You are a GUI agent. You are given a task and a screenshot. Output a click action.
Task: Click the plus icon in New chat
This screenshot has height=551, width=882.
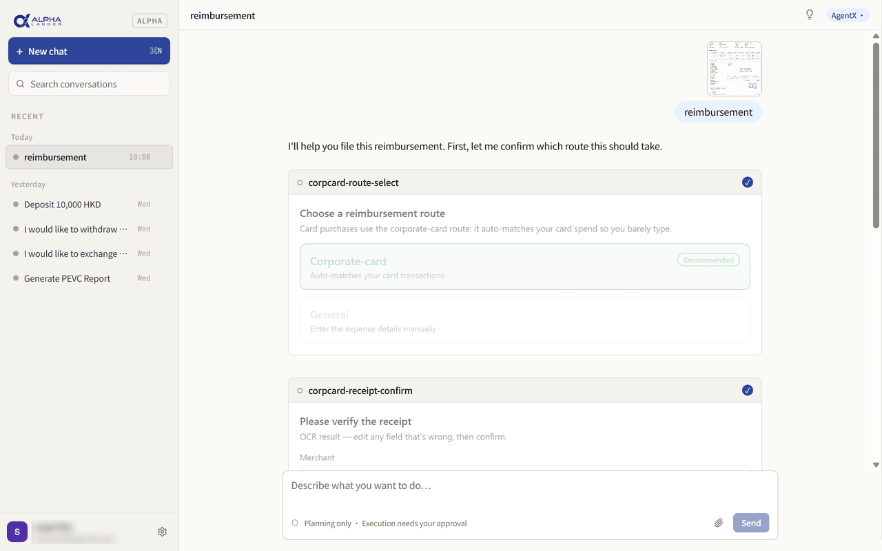20,52
